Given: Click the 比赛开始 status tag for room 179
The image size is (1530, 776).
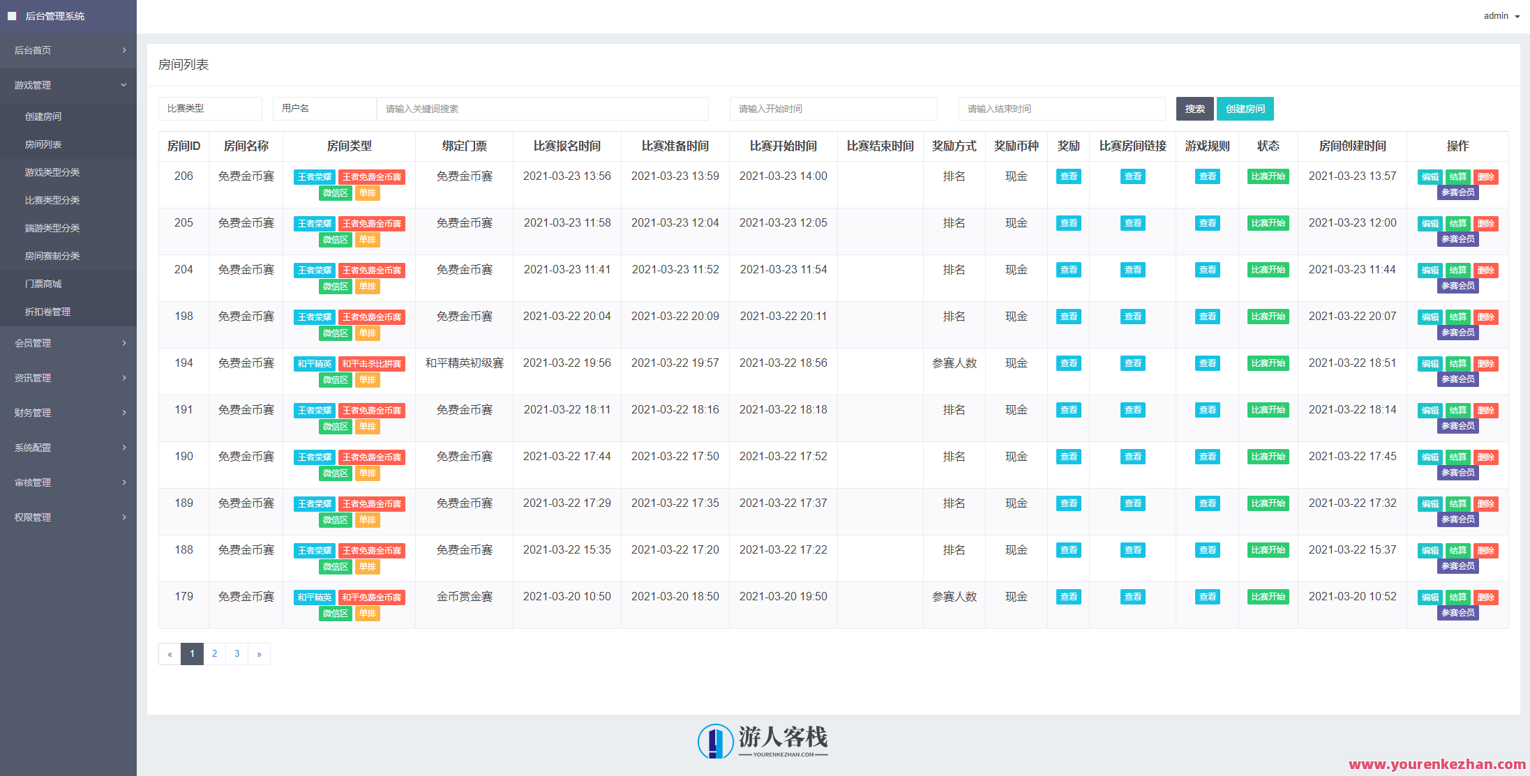Looking at the screenshot, I should click(1267, 597).
